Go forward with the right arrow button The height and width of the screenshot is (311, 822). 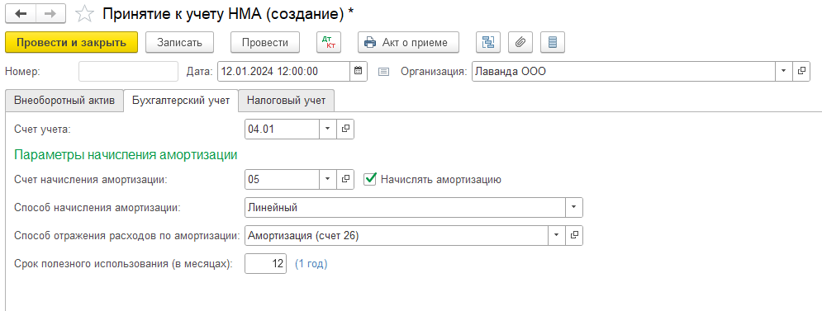(x=51, y=14)
